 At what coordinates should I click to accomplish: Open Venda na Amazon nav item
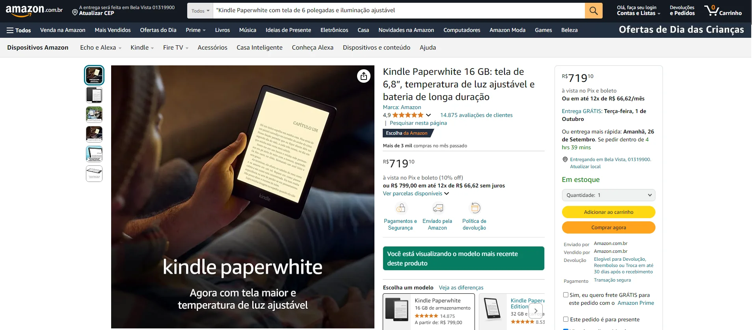[x=63, y=30]
